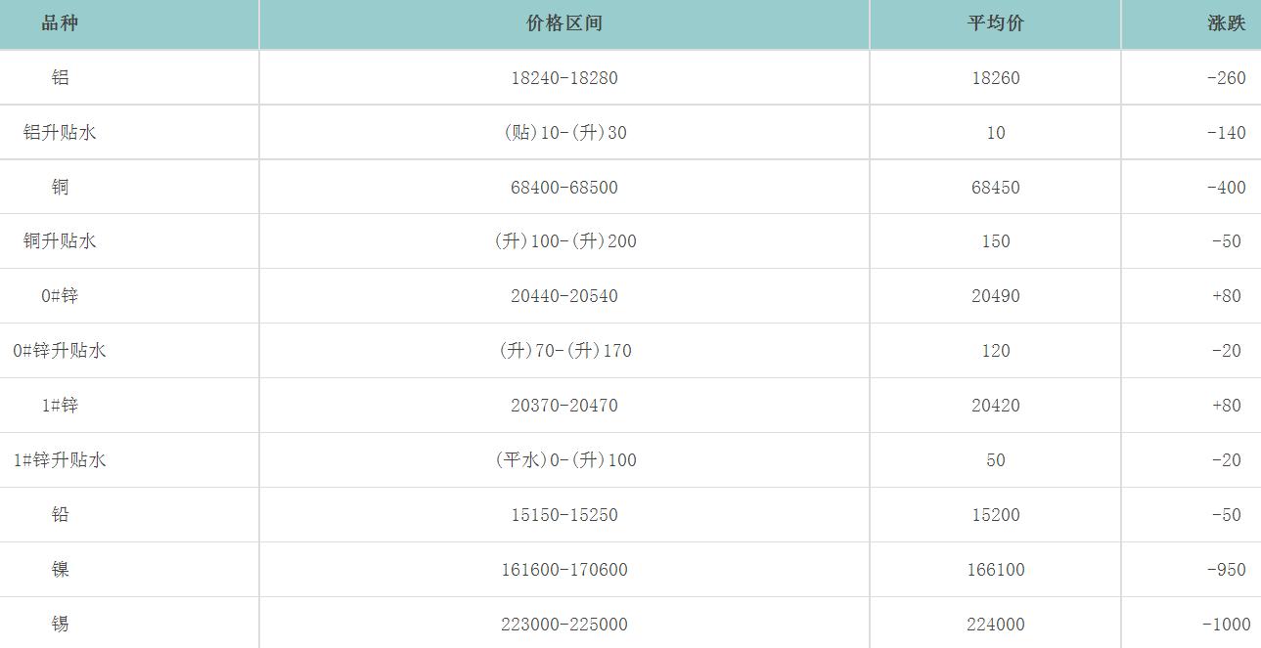Image resolution: width=1261 pixels, height=648 pixels.
Task: Select the 0#锌 variety name
Action: tap(60, 296)
